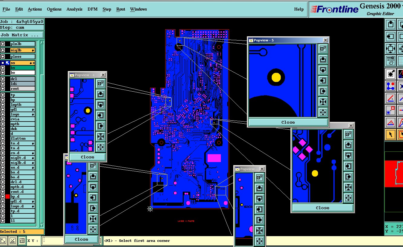Toggle display checkbox for sig3b layer
This screenshot has width=403, height=247.
3,50
